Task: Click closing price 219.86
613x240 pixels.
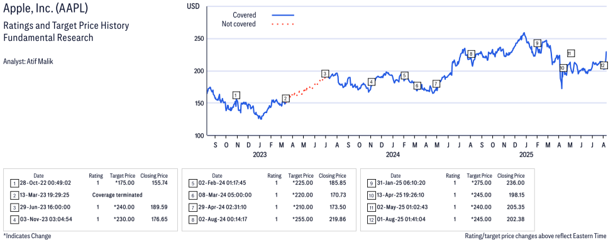Action: tap(338, 219)
